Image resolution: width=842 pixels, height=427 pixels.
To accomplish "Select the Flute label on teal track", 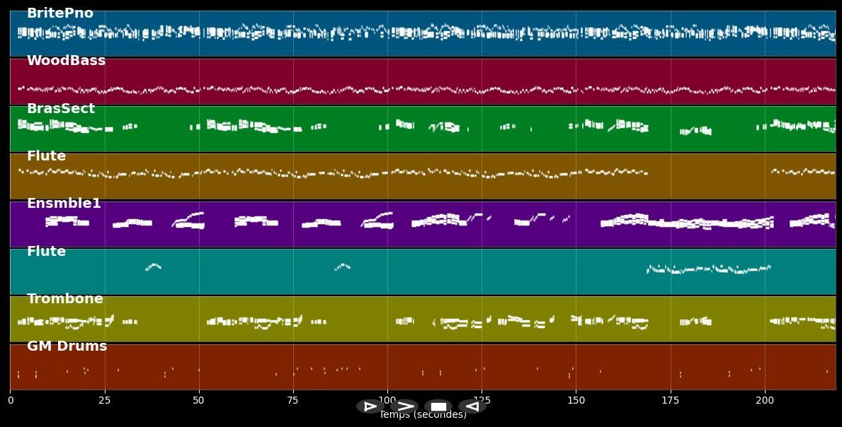I will [x=46, y=252].
